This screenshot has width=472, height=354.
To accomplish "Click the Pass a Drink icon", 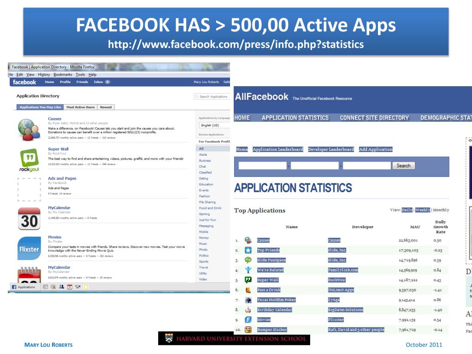I will coord(248,290).
